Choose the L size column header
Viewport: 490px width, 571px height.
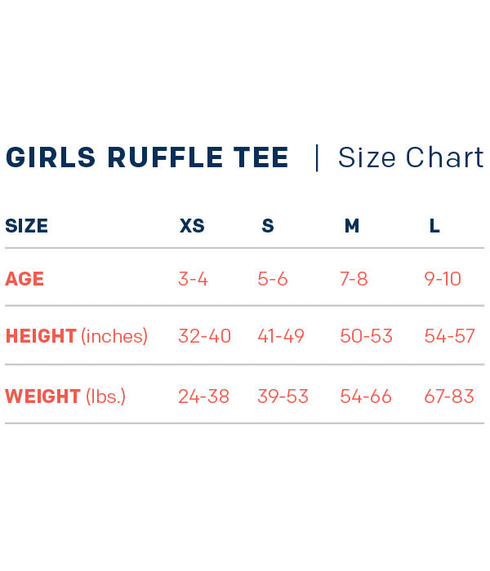pyautogui.click(x=434, y=226)
